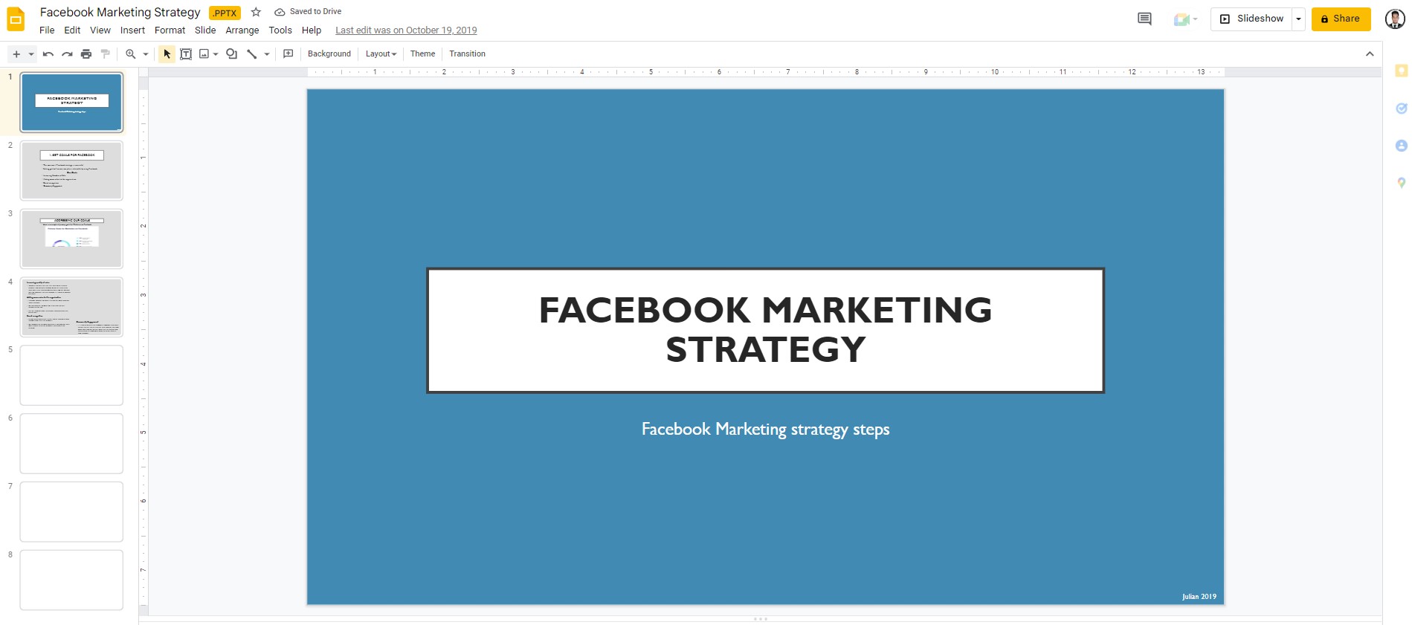Click the Theme button
Image resolution: width=1412 pixels, height=625 pixels.
[x=423, y=54]
